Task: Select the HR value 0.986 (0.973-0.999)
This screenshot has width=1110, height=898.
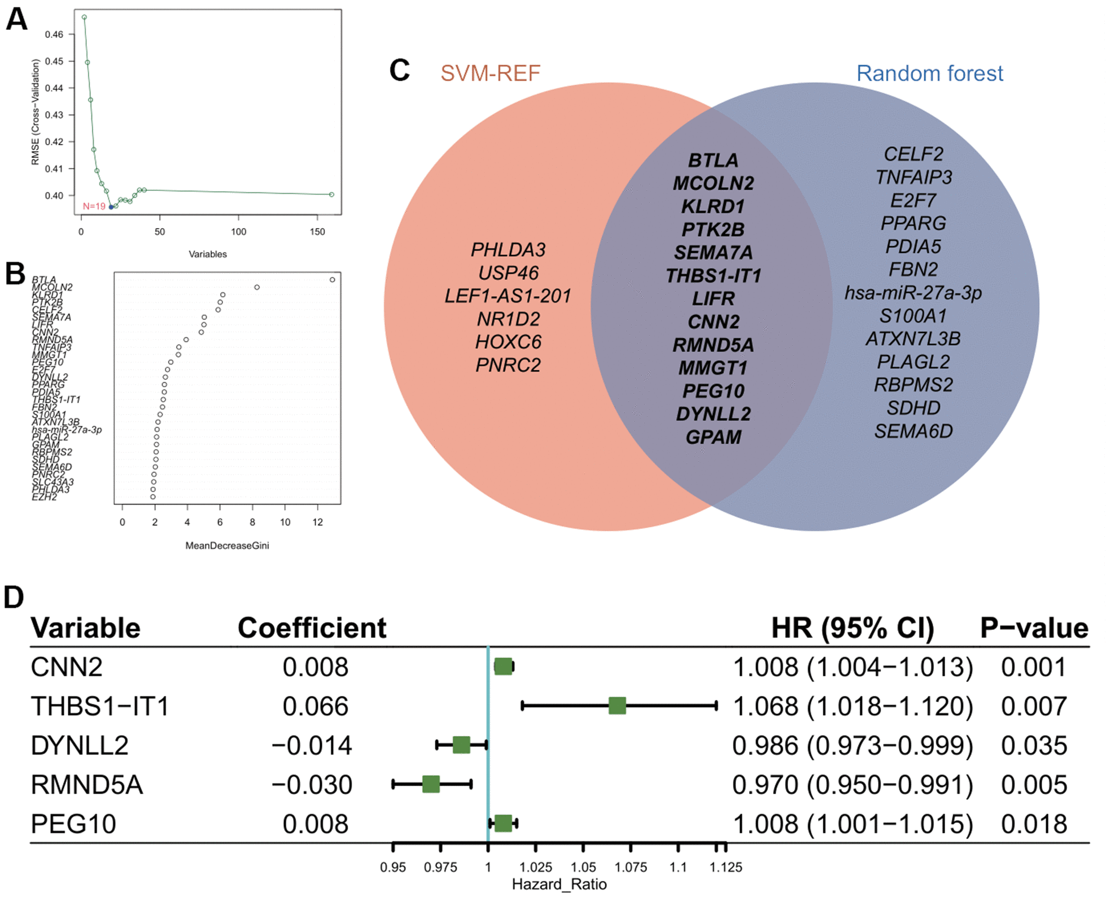Action: (853, 746)
